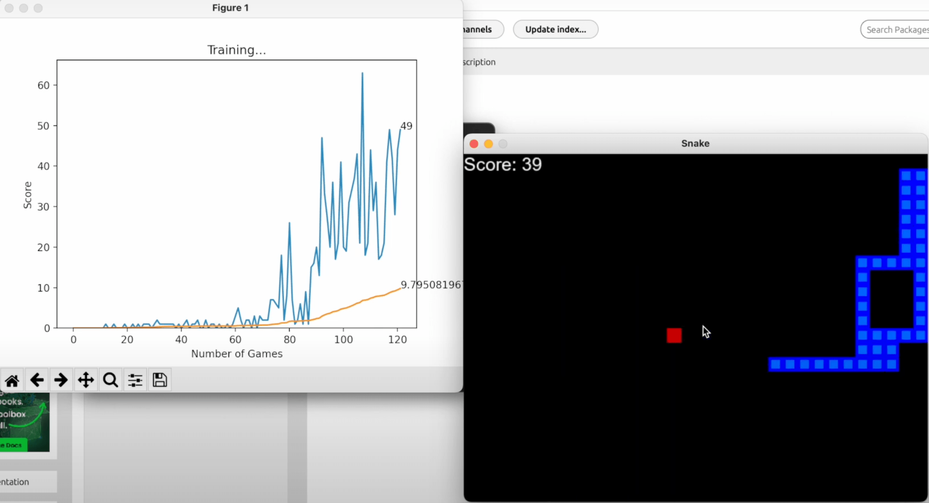Click the Snake window title bar
The height and width of the screenshot is (503, 929).
695,144
